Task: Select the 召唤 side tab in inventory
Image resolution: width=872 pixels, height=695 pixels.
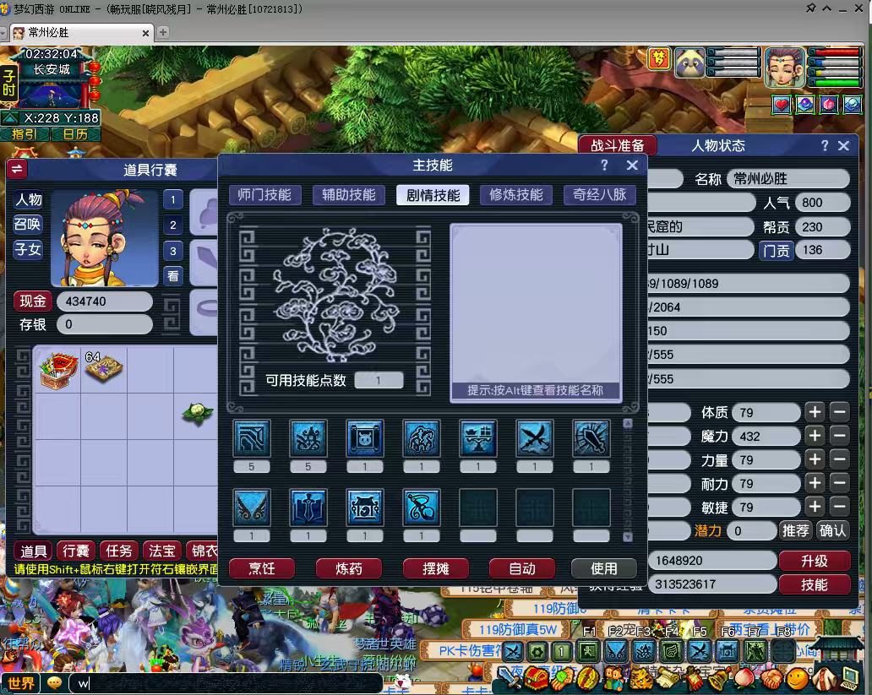Action: (28, 224)
